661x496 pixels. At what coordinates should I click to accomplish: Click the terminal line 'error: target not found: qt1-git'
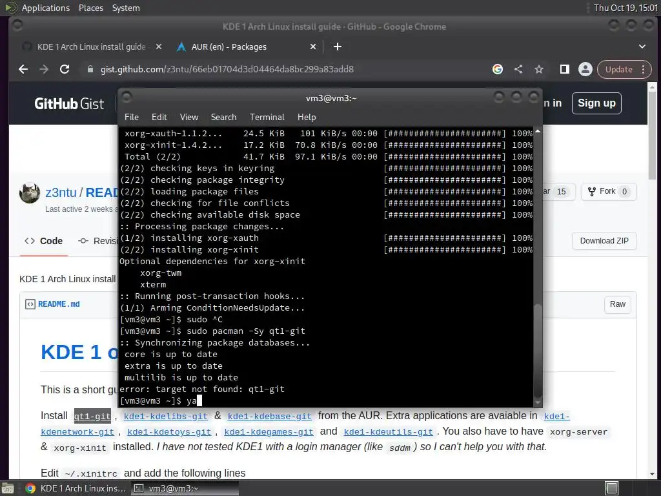(x=202, y=389)
